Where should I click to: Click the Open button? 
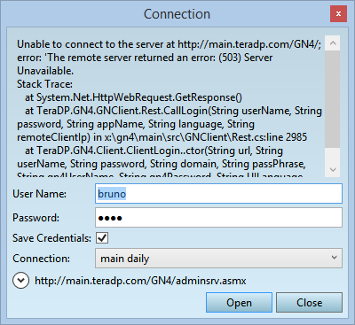[239, 303]
